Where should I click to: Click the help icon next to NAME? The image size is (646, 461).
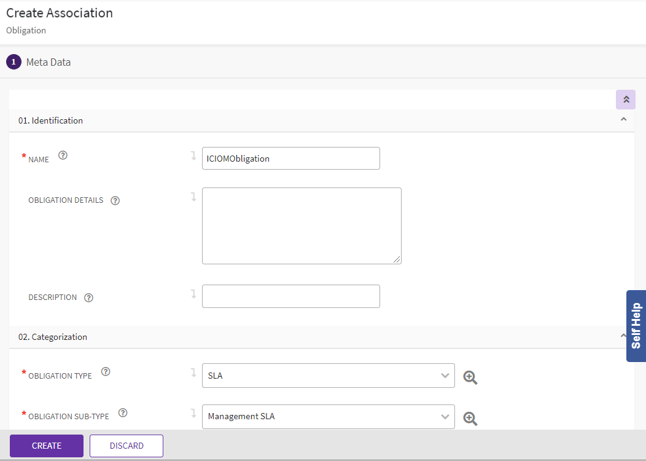click(63, 156)
